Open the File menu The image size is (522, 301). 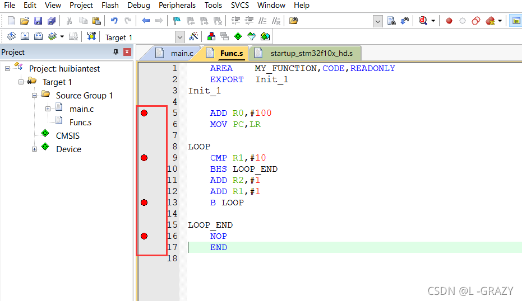[x=10, y=6]
